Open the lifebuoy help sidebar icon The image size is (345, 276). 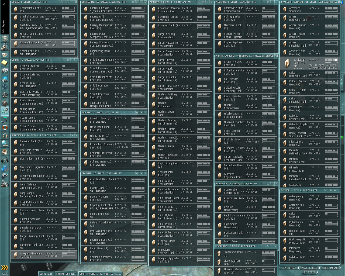coord(5,127)
